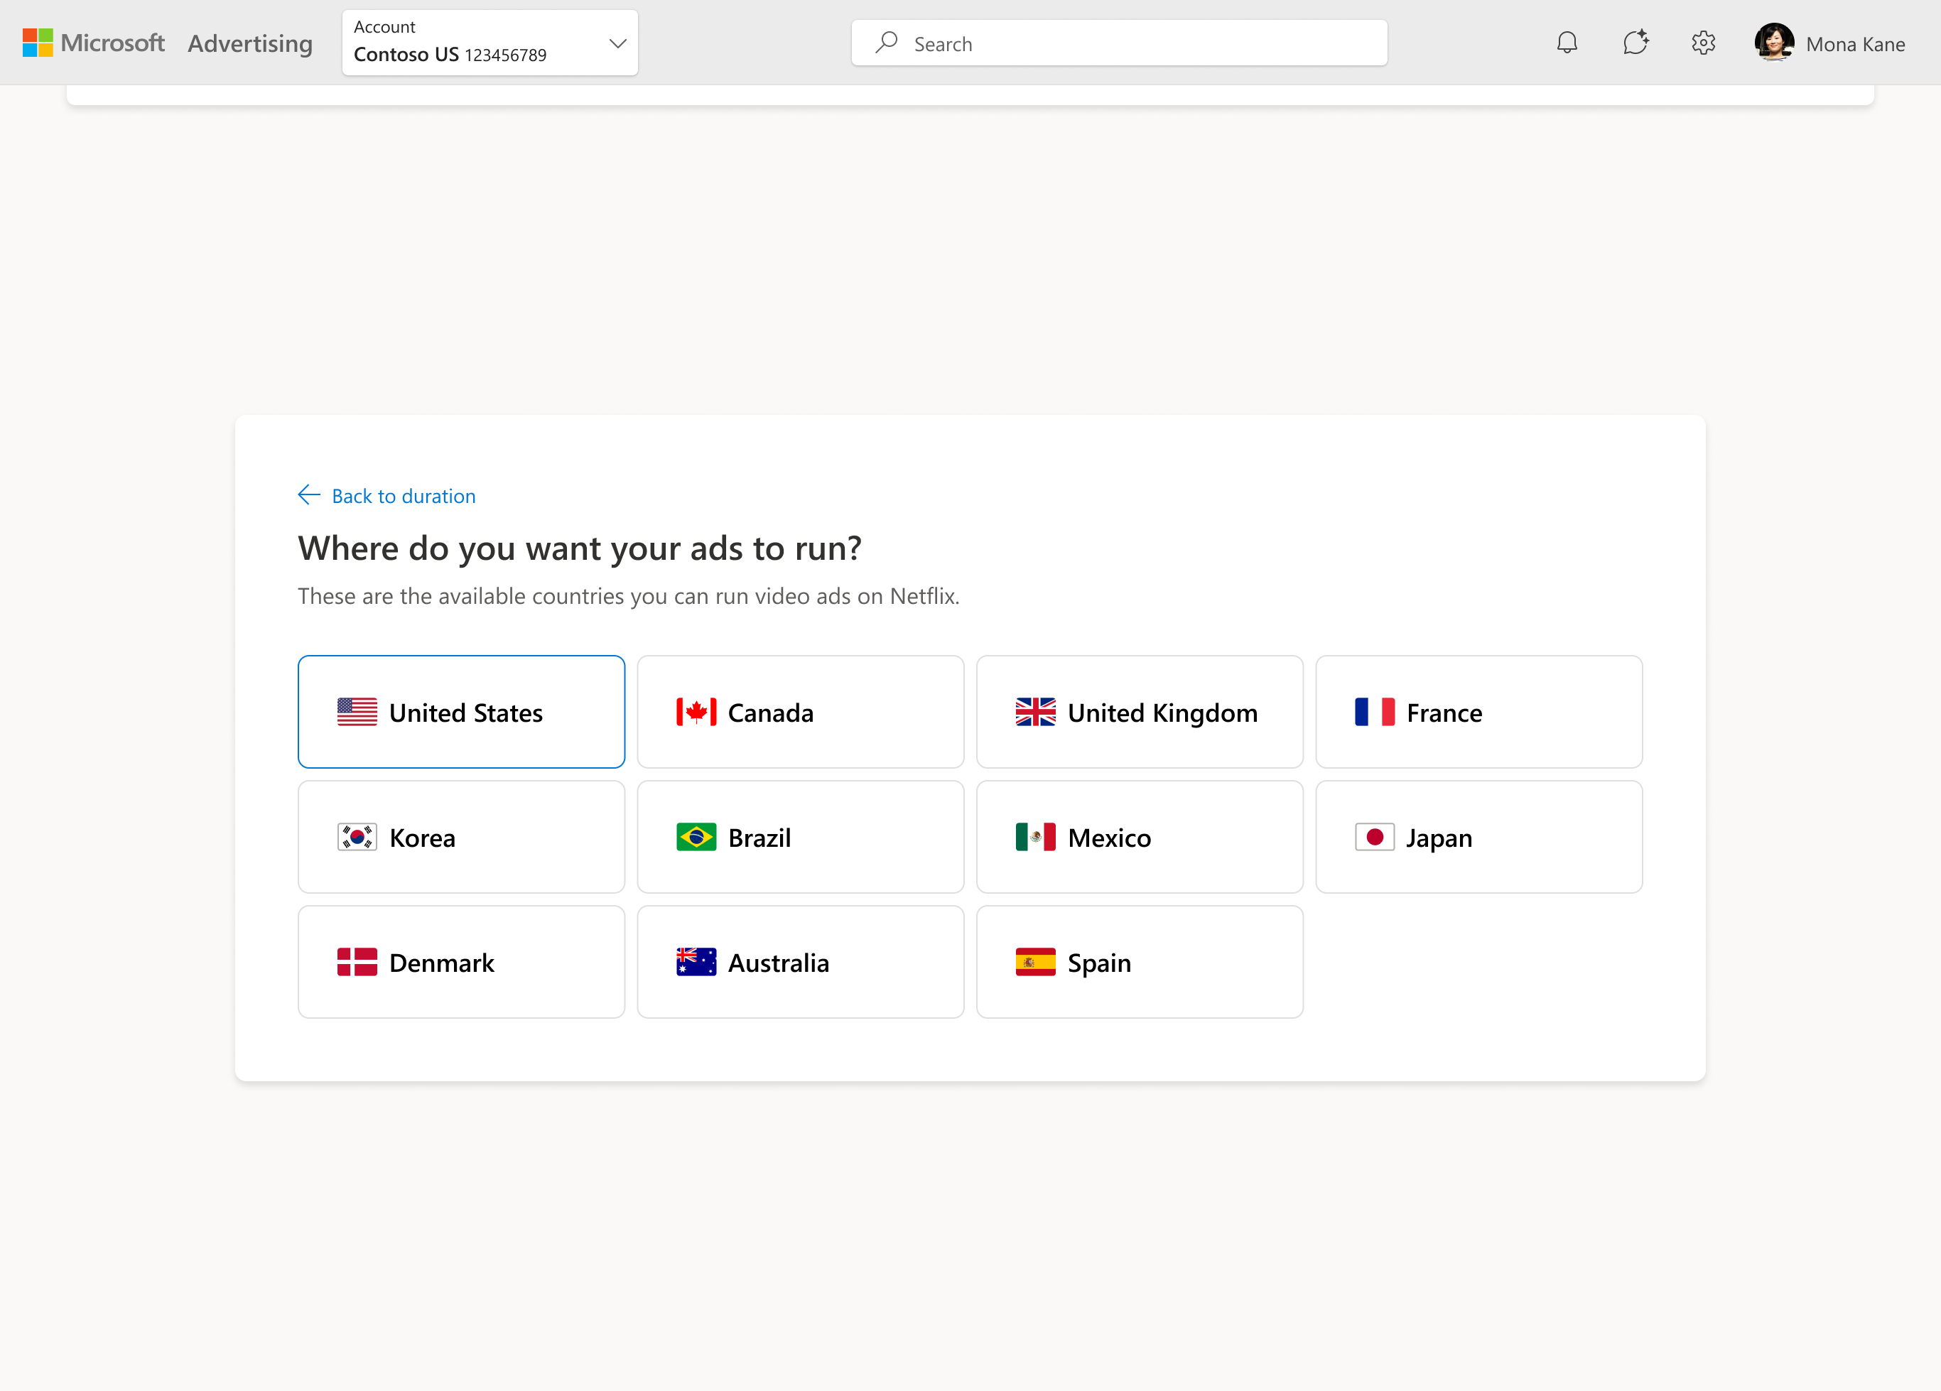Image resolution: width=1941 pixels, height=1391 pixels.
Task: Click the Japan flag icon
Action: 1375,837
